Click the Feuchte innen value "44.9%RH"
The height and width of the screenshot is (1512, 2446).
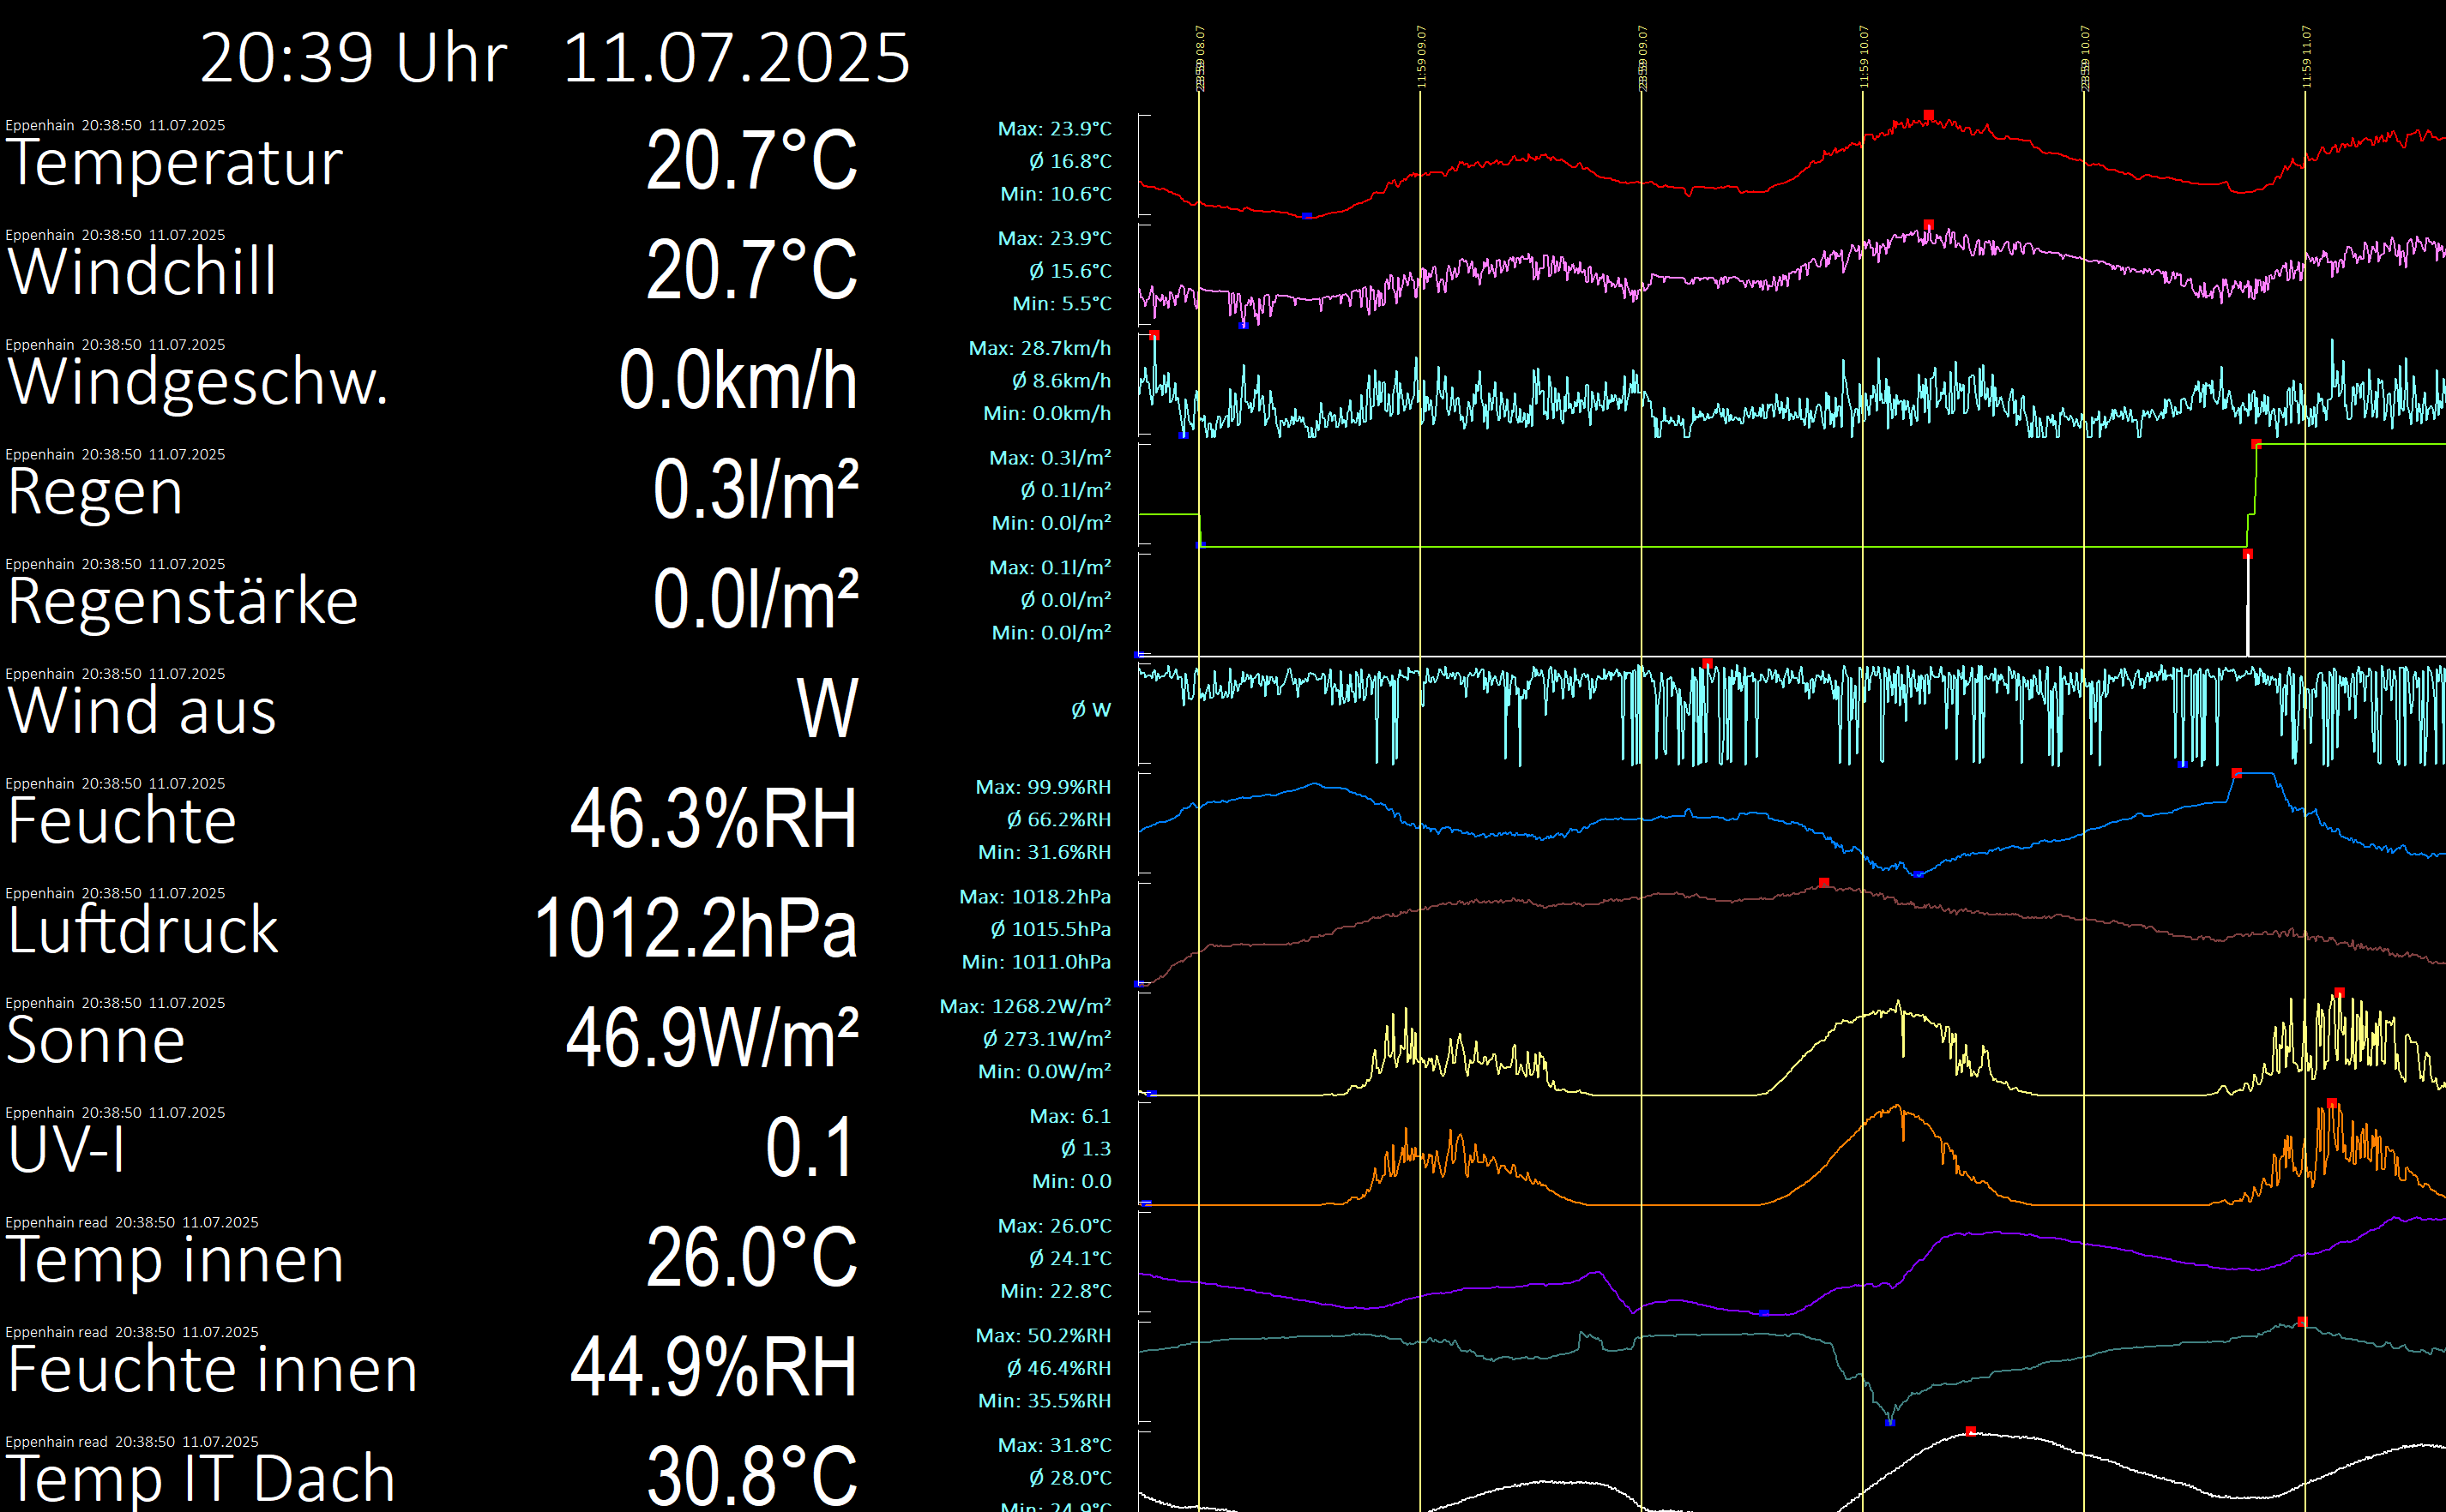pyautogui.click(x=714, y=1367)
